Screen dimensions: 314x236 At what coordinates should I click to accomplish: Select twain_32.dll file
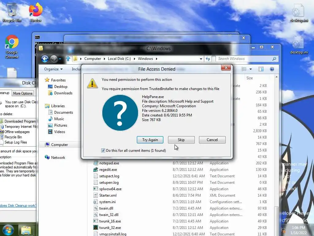pyautogui.click(x=109, y=215)
